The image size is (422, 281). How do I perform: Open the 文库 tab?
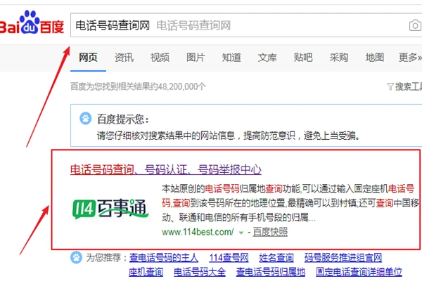267,58
